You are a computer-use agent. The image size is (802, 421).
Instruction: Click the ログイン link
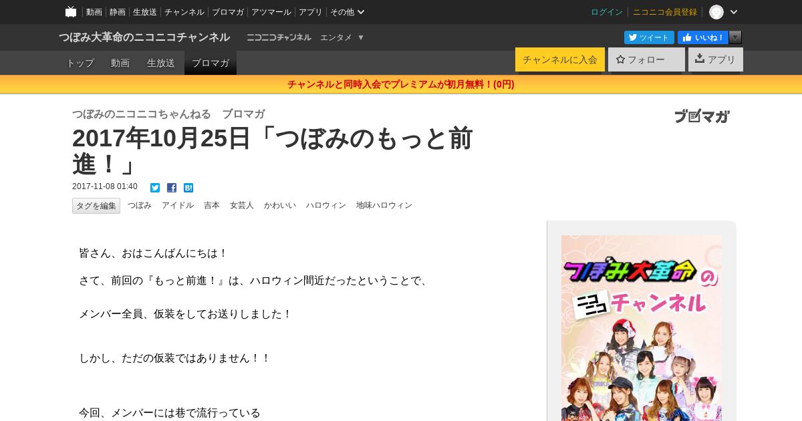pos(607,12)
